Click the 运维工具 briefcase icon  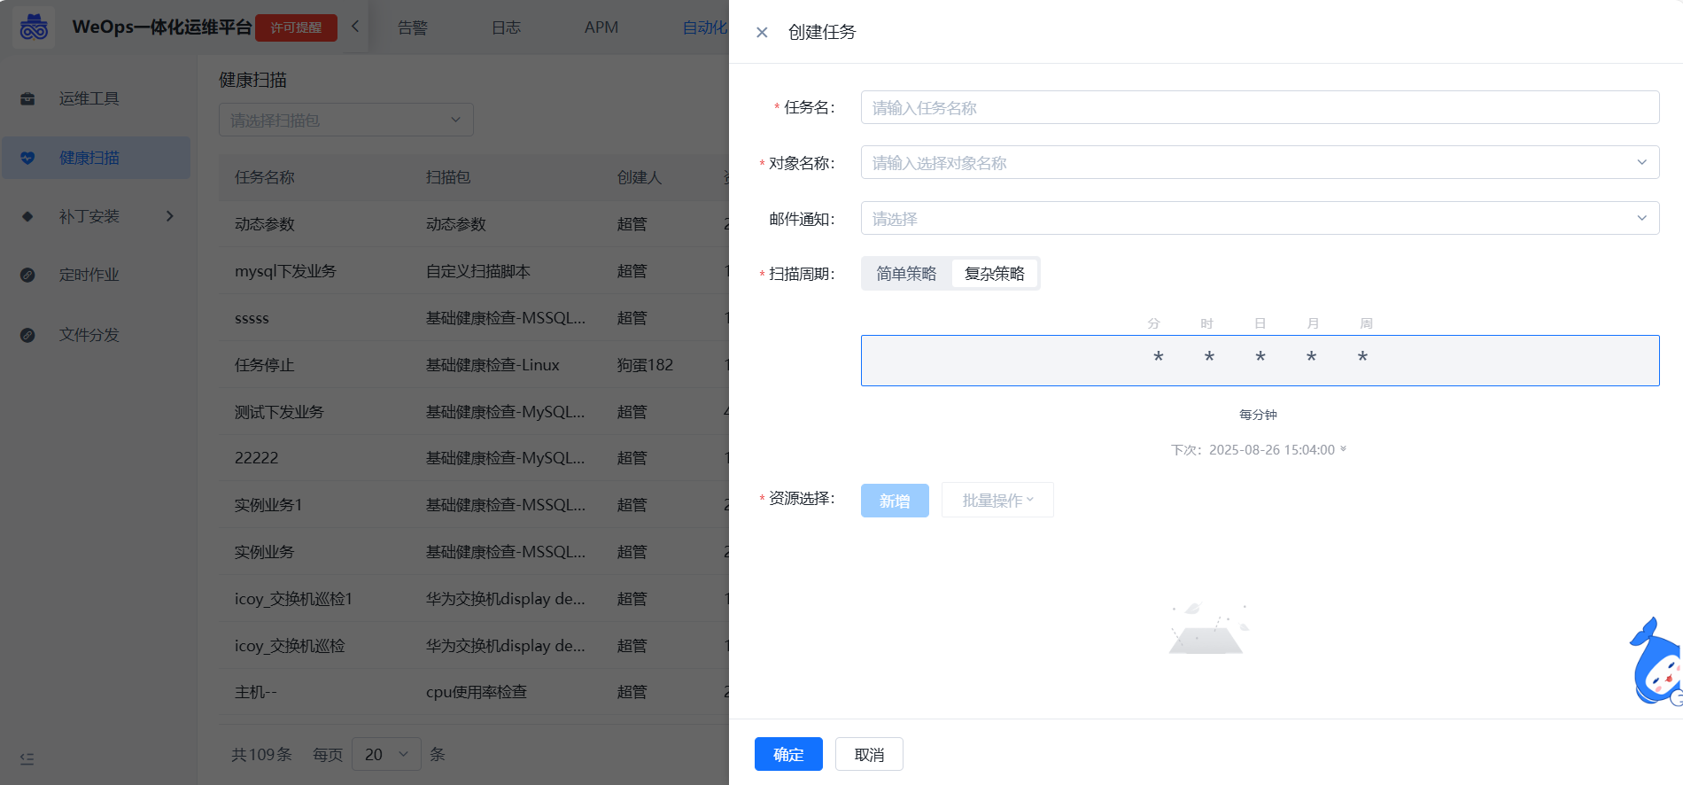point(27,98)
